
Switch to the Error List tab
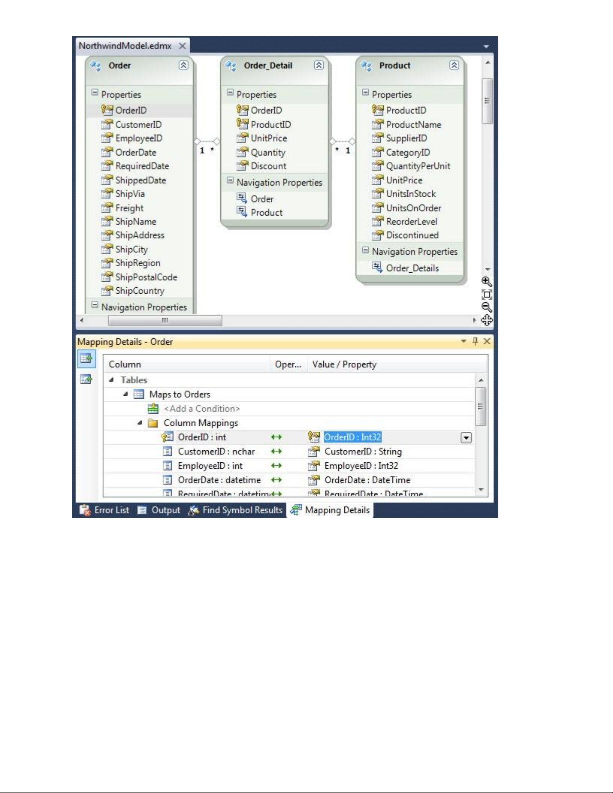pyautogui.click(x=105, y=510)
